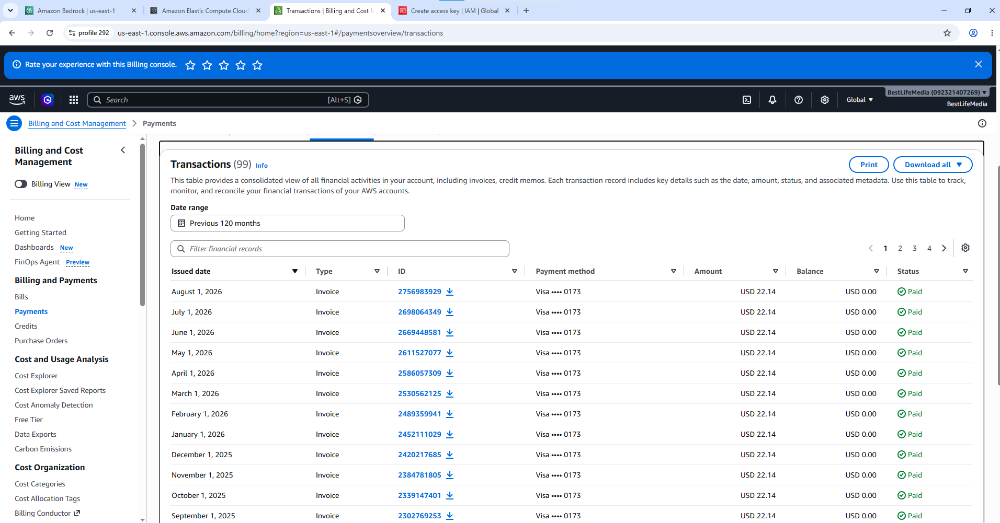The height and width of the screenshot is (523, 1000).
Task: Open console settings gear in top bar
Action: (825, 100)
